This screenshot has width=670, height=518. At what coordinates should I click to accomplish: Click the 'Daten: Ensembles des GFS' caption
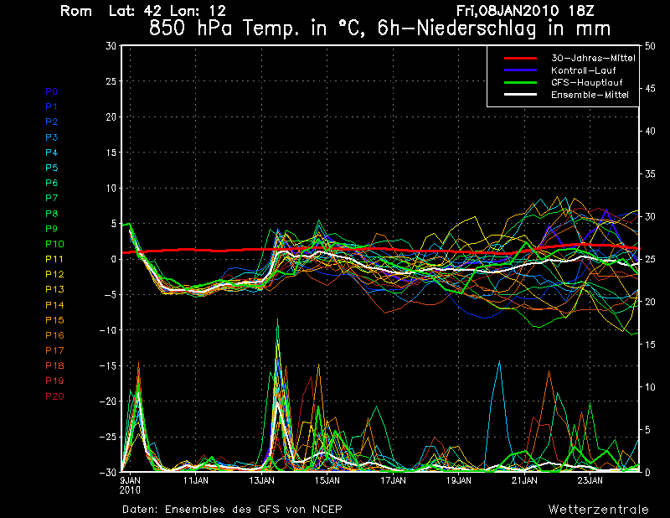(232, 509)
